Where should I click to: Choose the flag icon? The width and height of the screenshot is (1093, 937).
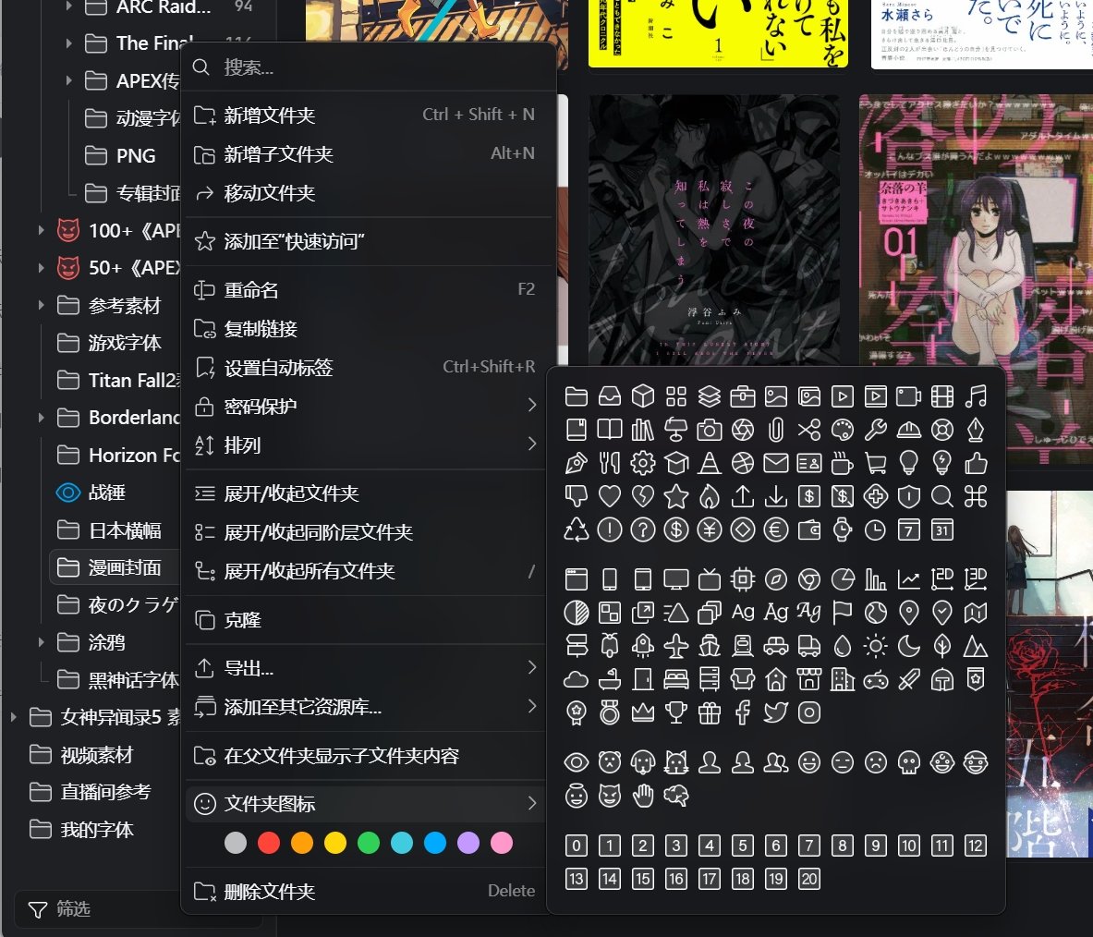842,613
